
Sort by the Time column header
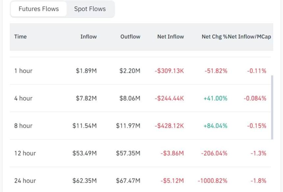tap(20, 37)
